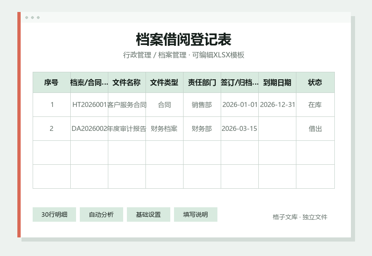Select the 基础设置 tab
372x256 pixels.
point(148,215)
